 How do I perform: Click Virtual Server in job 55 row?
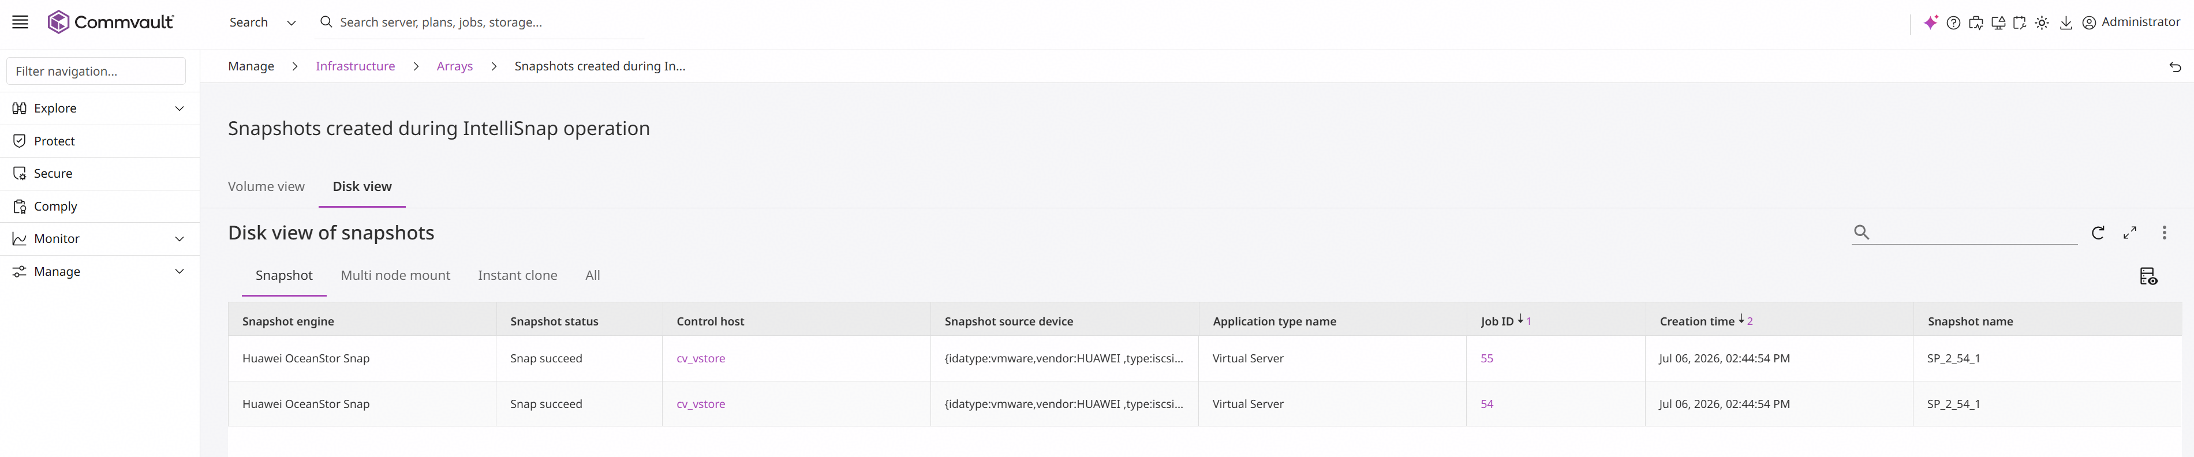[1248, 359]
